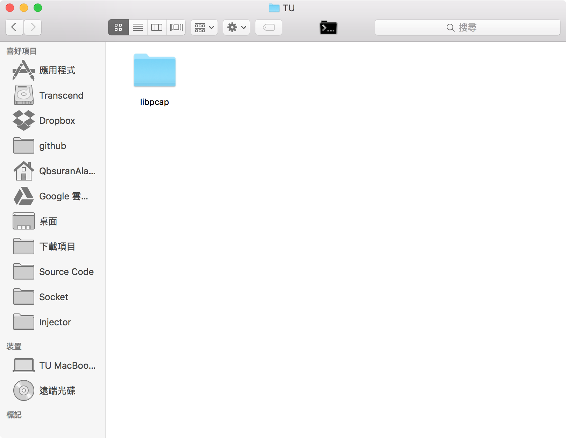
Task: Open the arrange items dropdown
Action: tap(204, 27)
